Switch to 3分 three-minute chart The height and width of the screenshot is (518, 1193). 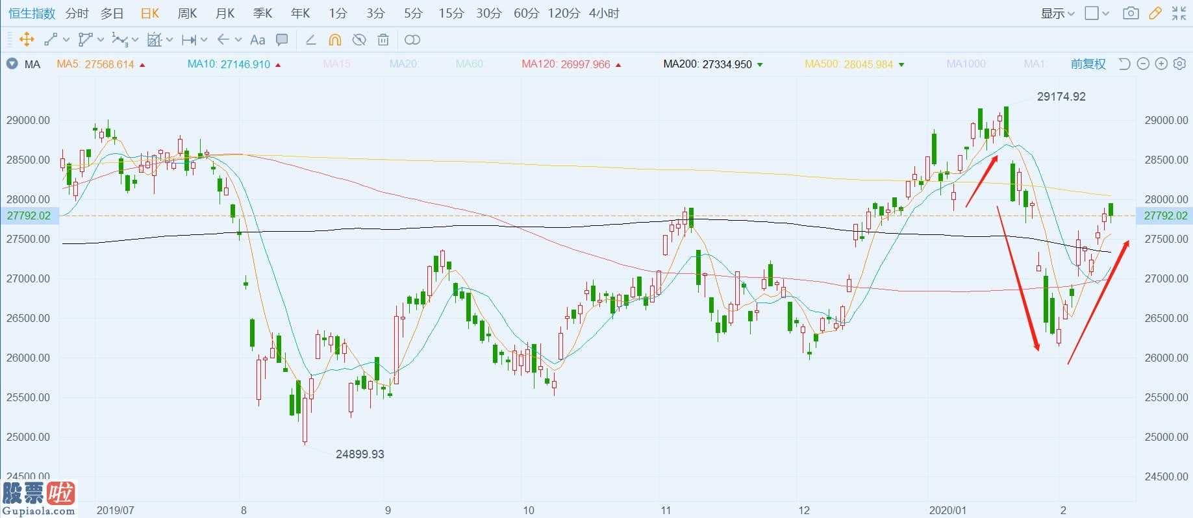click(x=375, y=13)
